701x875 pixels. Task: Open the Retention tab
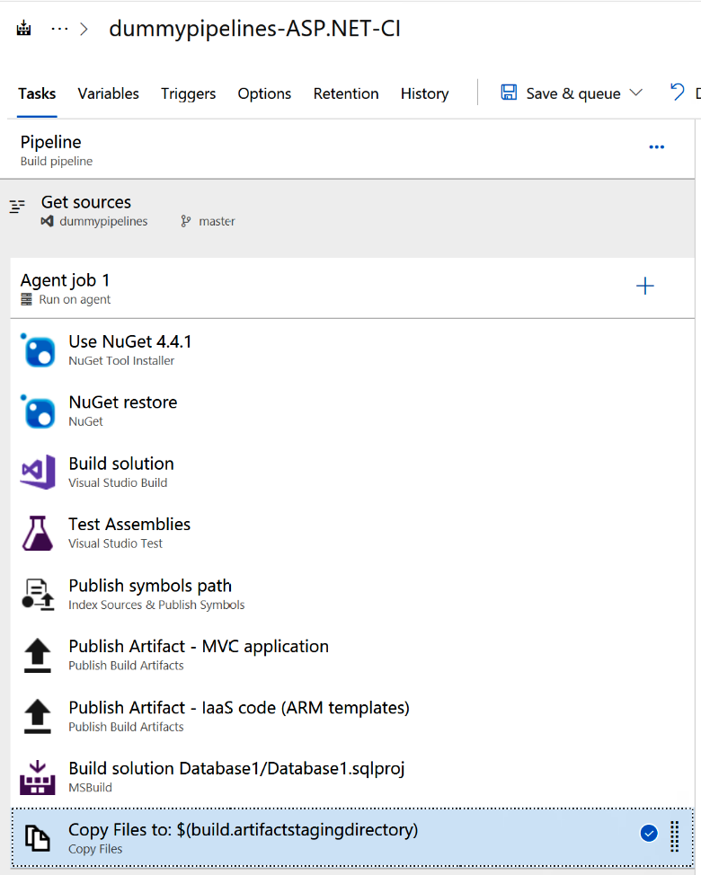point(346,93)
